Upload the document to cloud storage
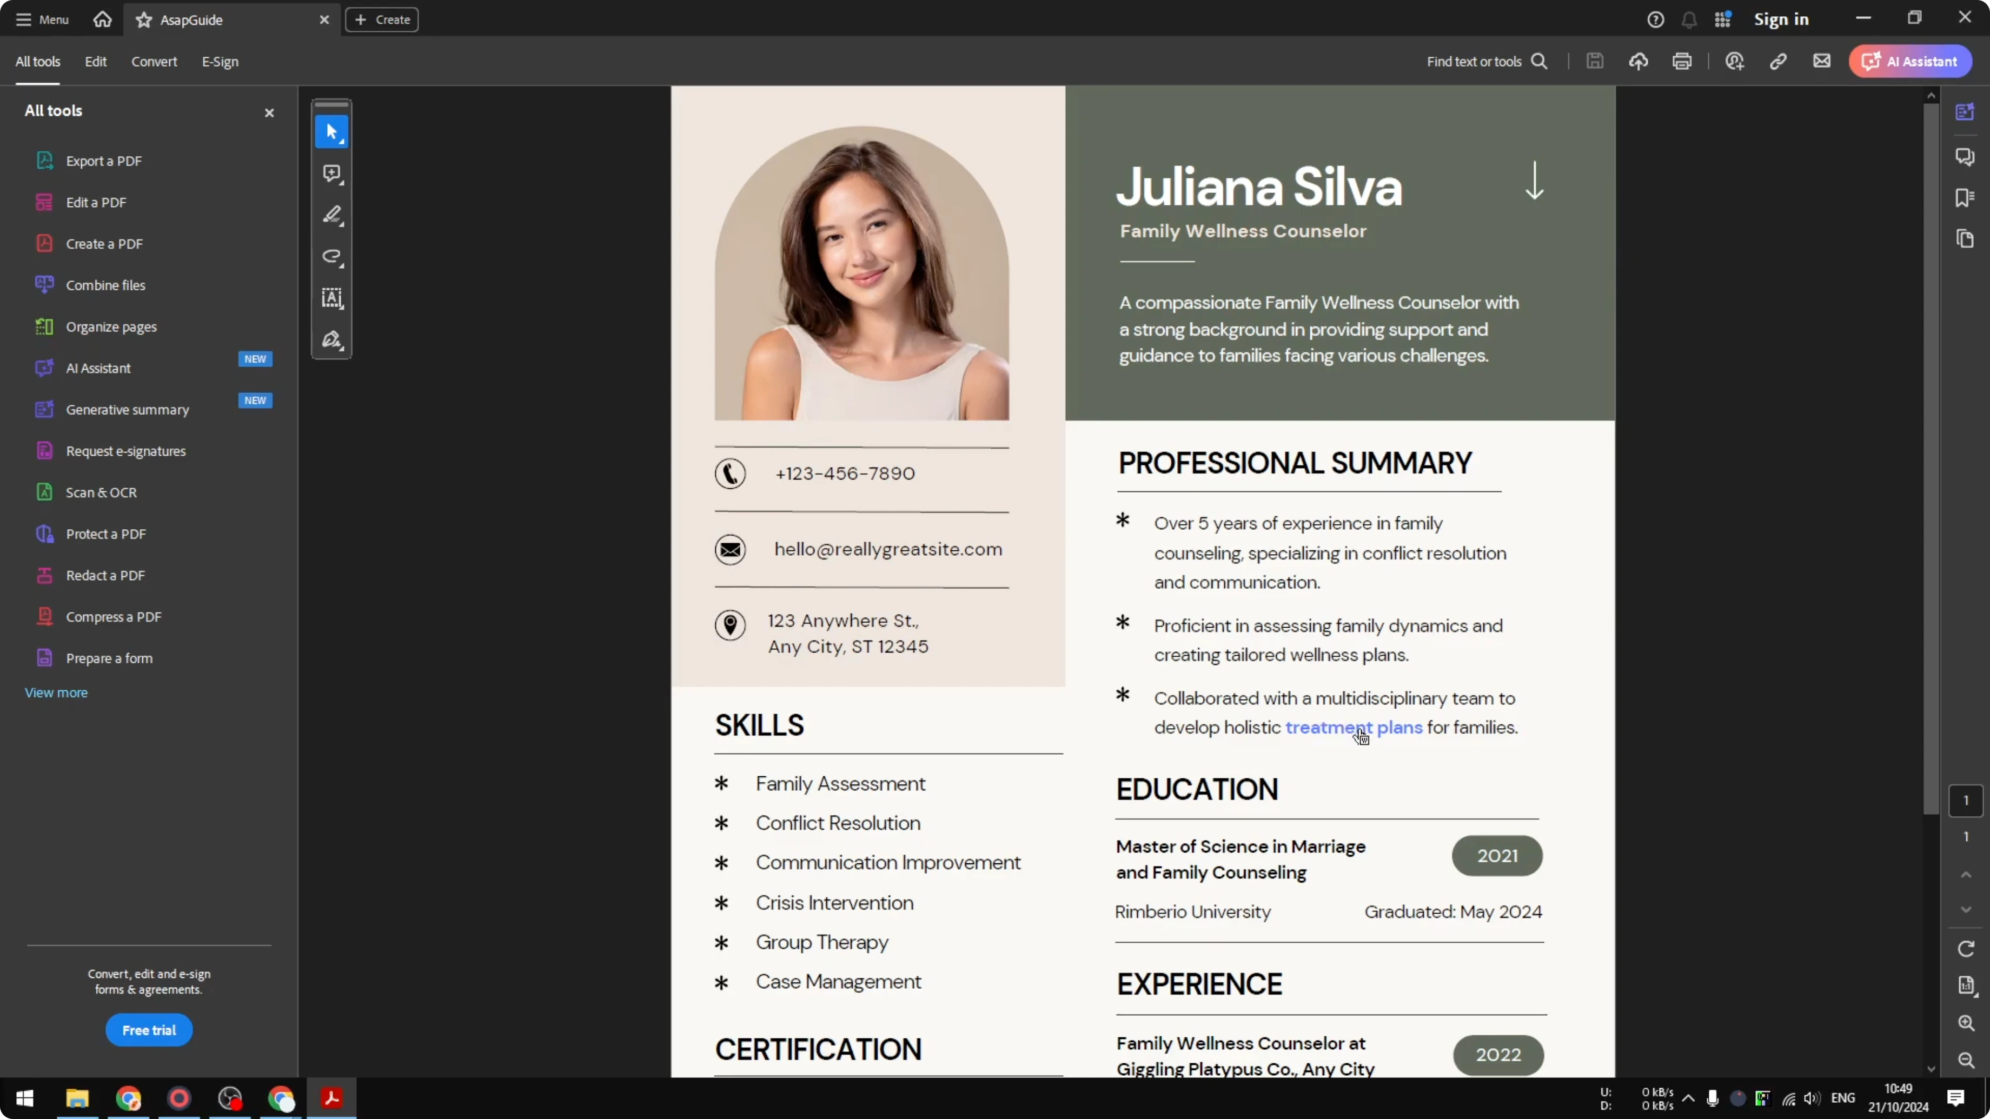The height and width of the screenshot is (1119, 1990). (x=1639, y=61)
